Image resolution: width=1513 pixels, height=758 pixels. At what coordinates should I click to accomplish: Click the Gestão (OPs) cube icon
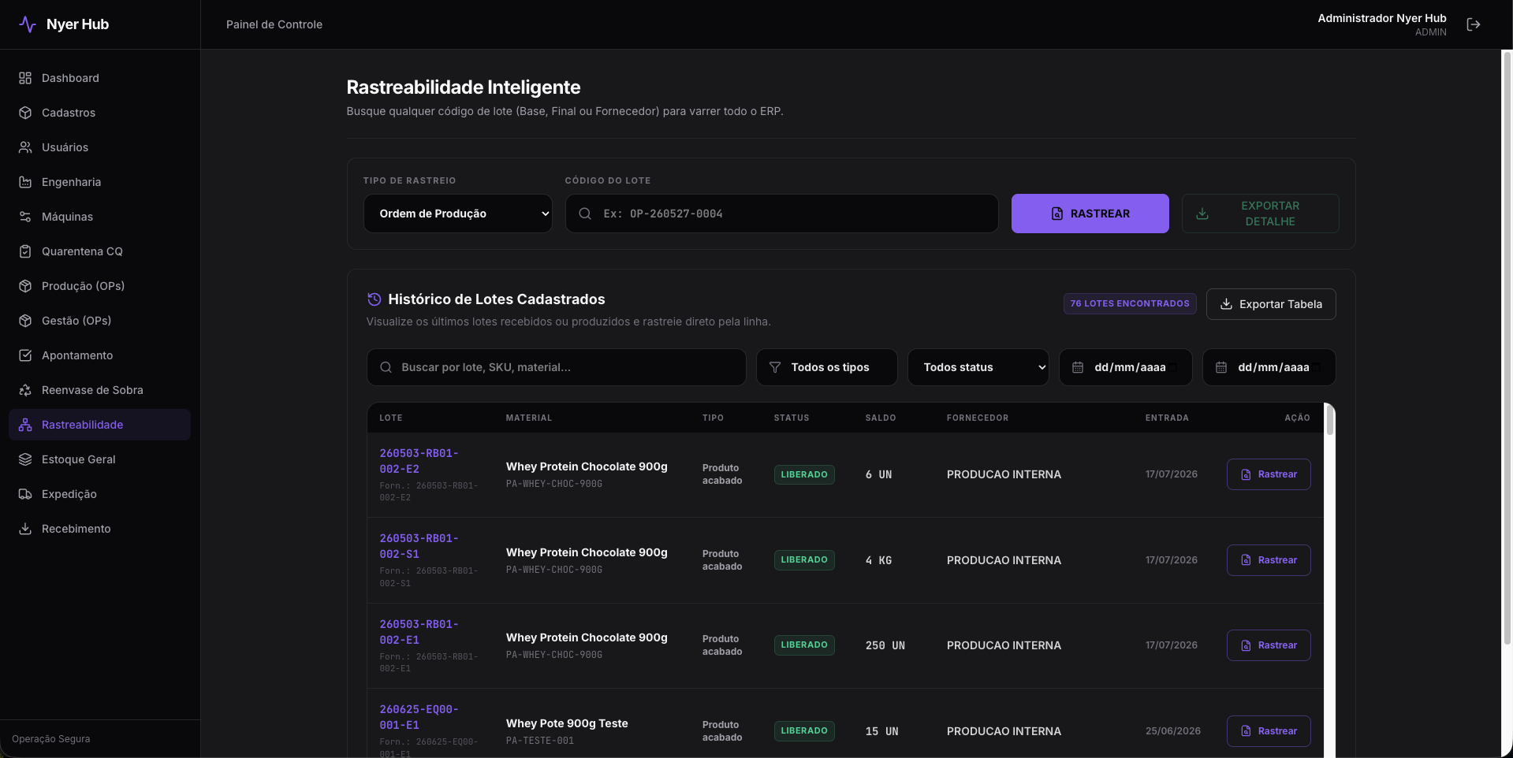(x=25, y=321)
